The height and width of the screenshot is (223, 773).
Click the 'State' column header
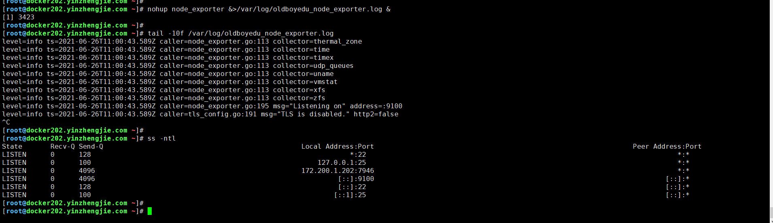(12, 146)
